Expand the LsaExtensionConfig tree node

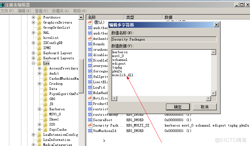coord(33,135)
